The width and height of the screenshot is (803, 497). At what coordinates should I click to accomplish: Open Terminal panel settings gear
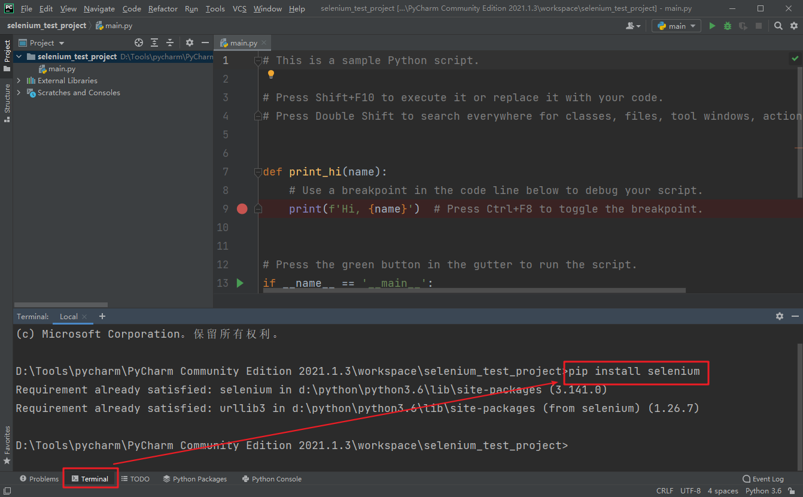pyautogui.click(x=779, y=316)
